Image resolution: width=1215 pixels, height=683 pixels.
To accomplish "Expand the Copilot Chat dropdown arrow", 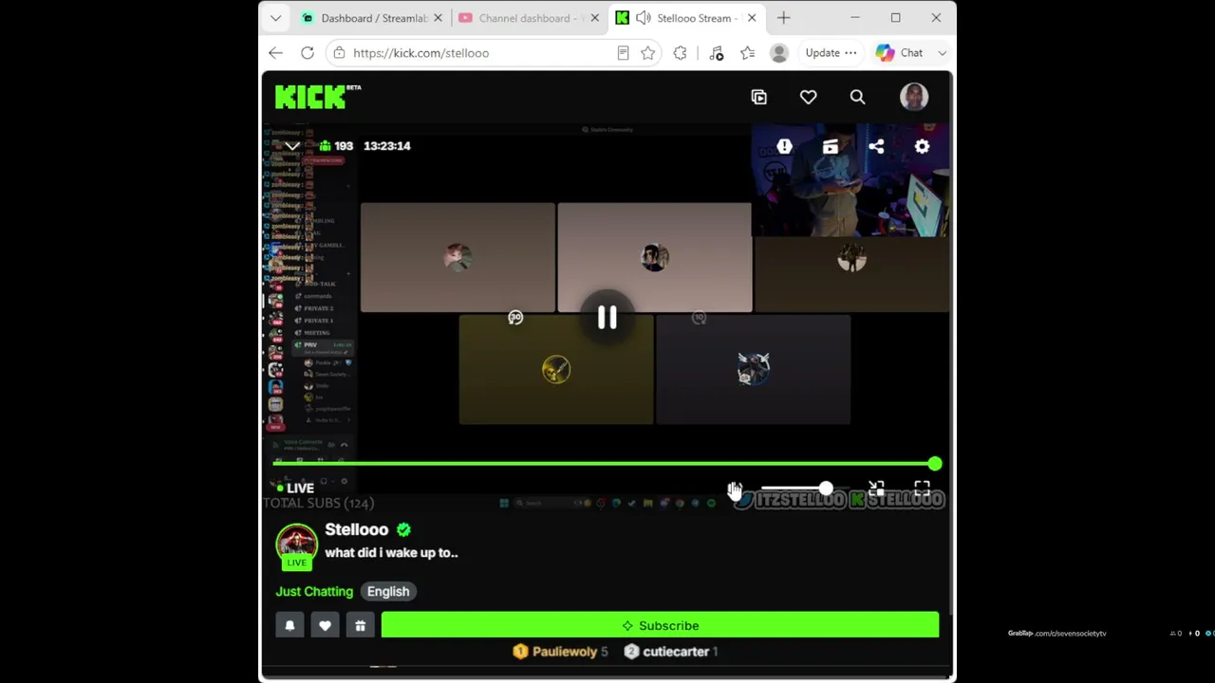I will (942, 53).
